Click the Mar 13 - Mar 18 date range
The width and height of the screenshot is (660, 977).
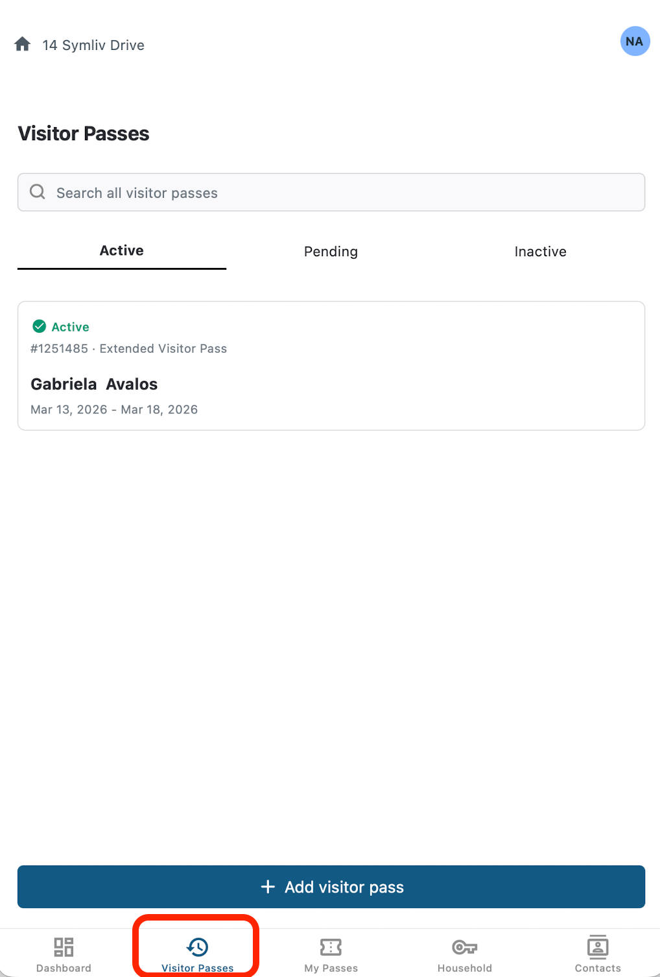pos(114,410)
